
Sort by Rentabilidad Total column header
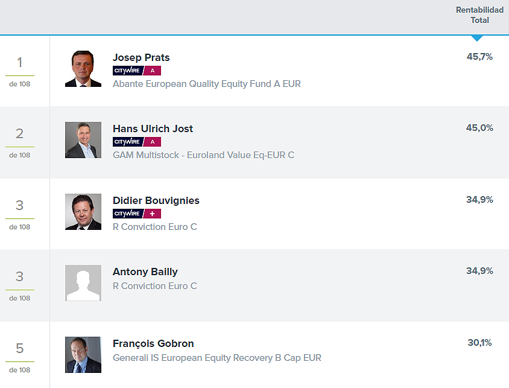coord(479,15)
